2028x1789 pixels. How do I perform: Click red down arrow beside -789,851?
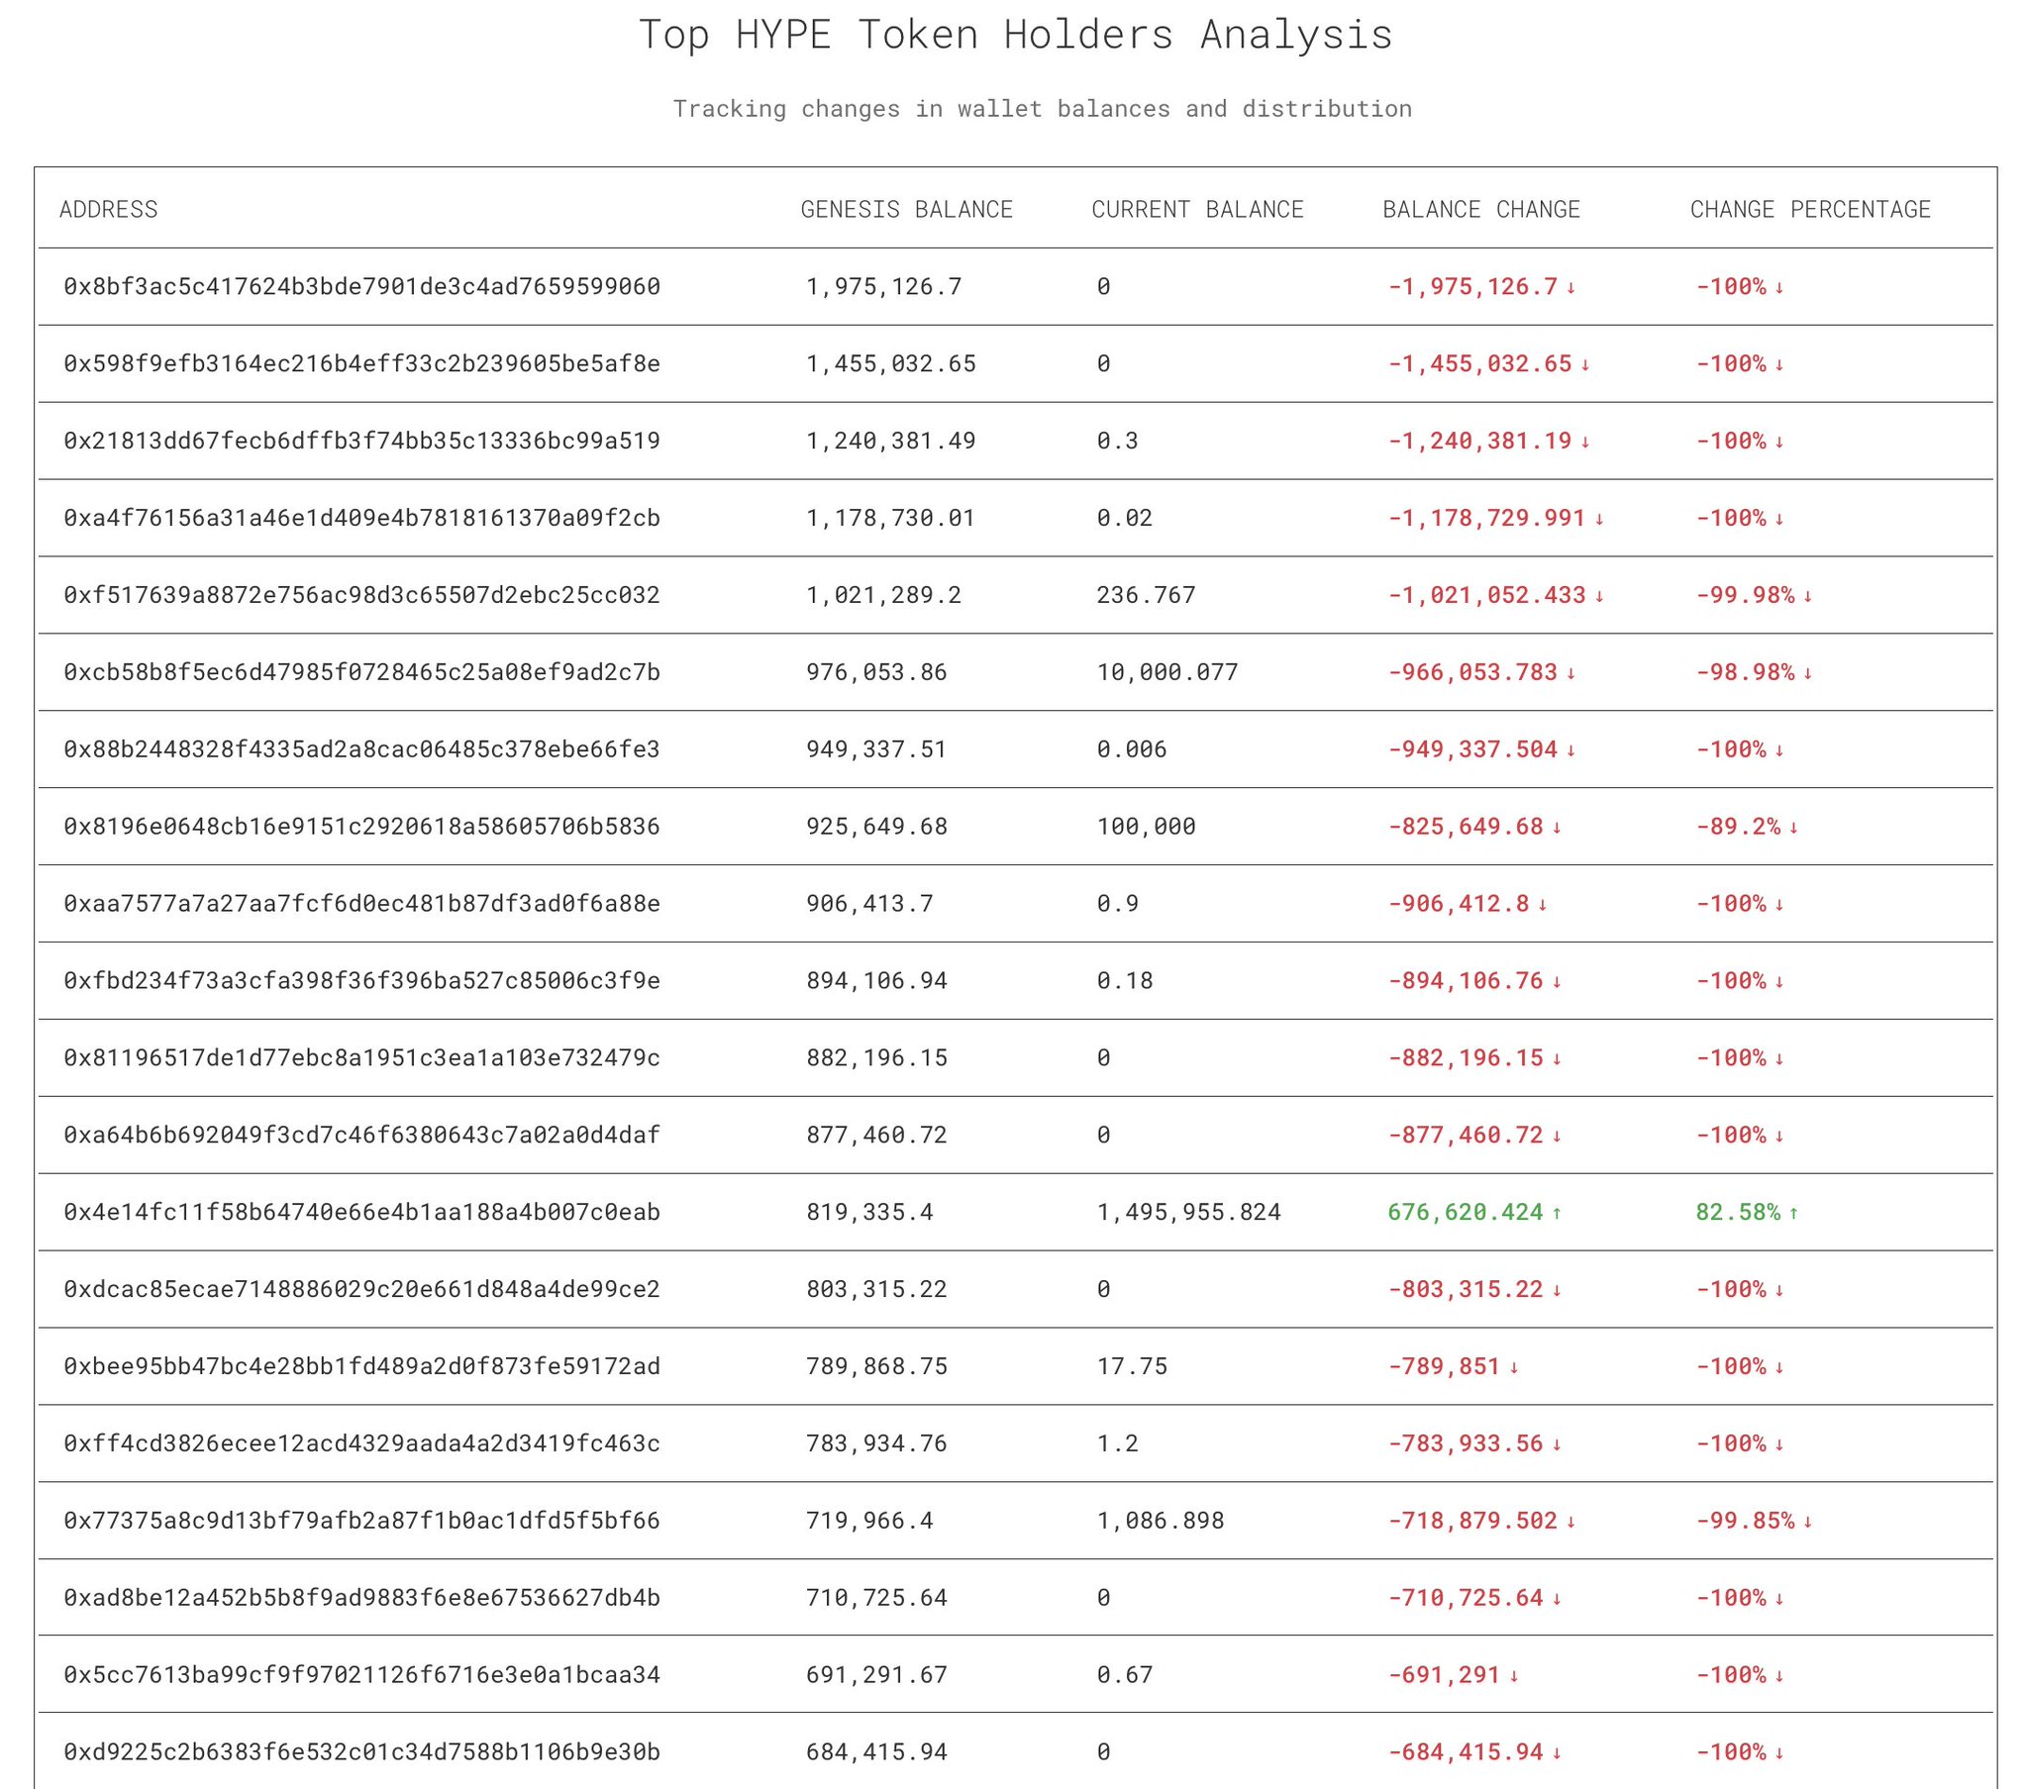[x=1514, y=1367]
